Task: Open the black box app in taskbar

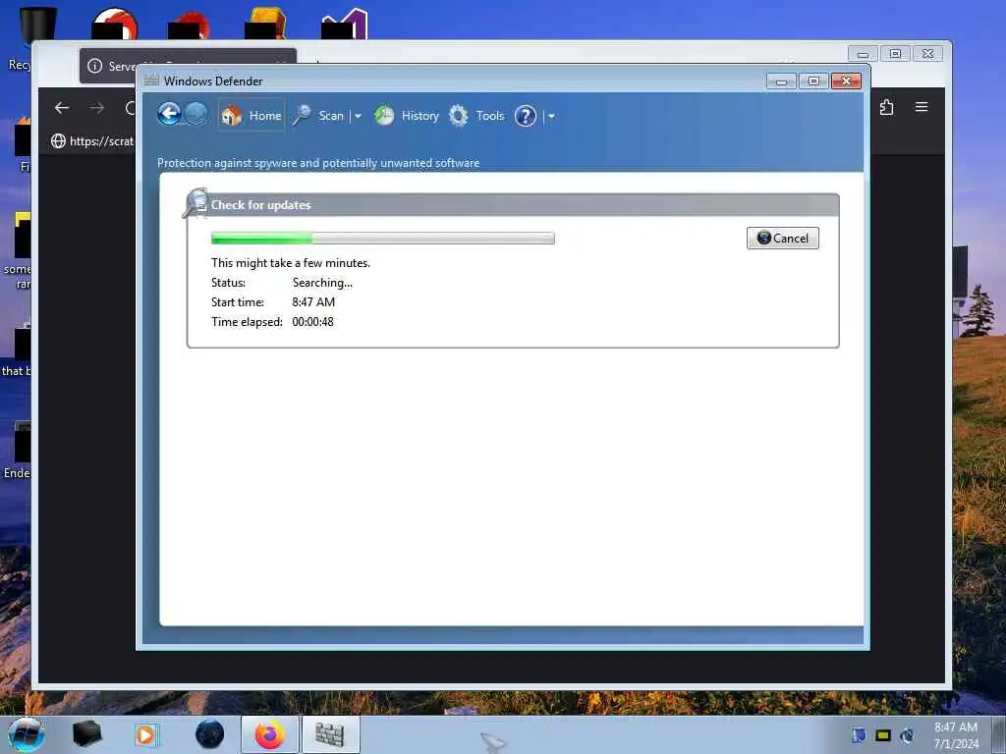Action: tap(86, 734)
